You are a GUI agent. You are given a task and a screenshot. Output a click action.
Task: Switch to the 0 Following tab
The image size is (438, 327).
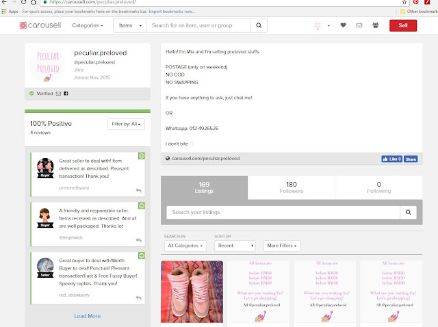tap(378, 187)
